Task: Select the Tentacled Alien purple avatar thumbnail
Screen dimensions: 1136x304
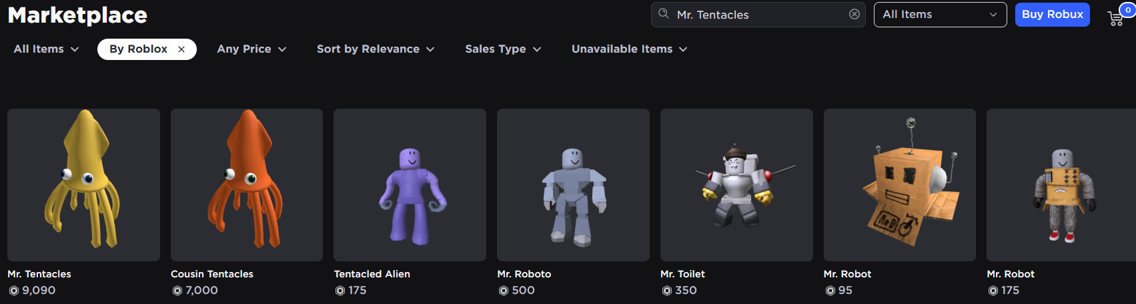Action: [x=410, y=185]
